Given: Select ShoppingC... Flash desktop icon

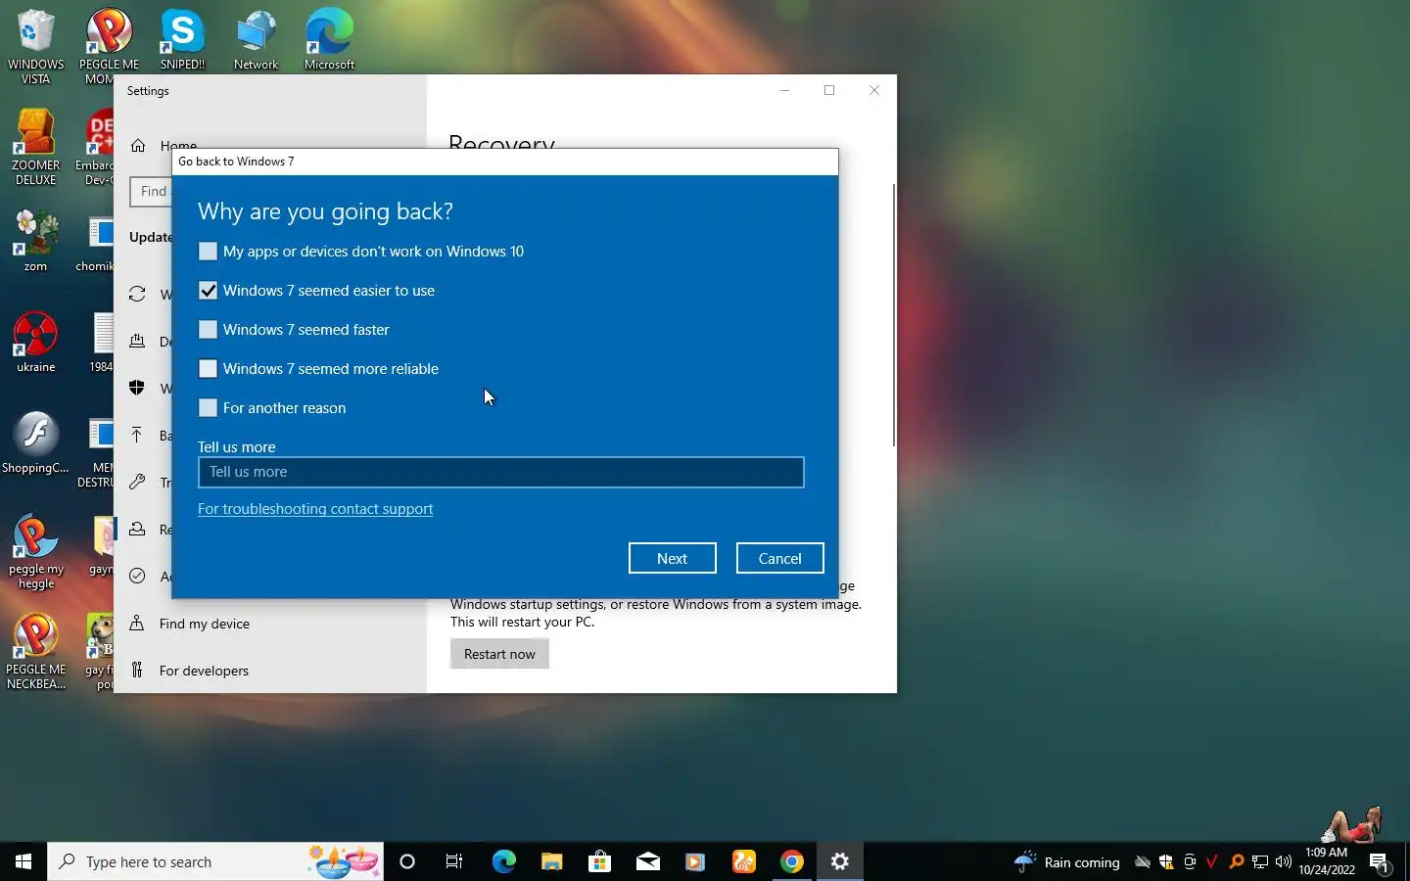Looking at the screenshot, I should tap(36, 443).
